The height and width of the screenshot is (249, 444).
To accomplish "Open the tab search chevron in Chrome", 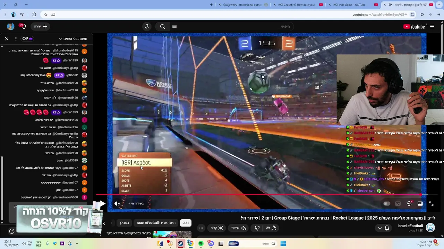I will (439, 5).
